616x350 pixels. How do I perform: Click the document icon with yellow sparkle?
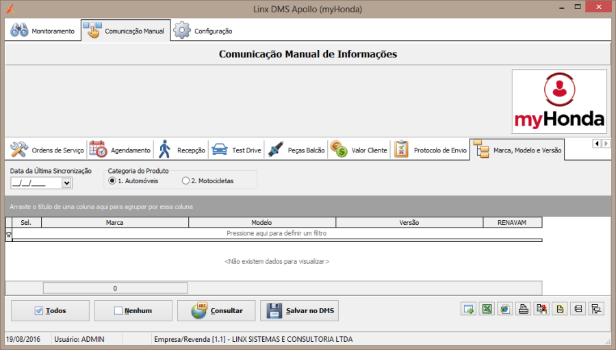point(560,309)
